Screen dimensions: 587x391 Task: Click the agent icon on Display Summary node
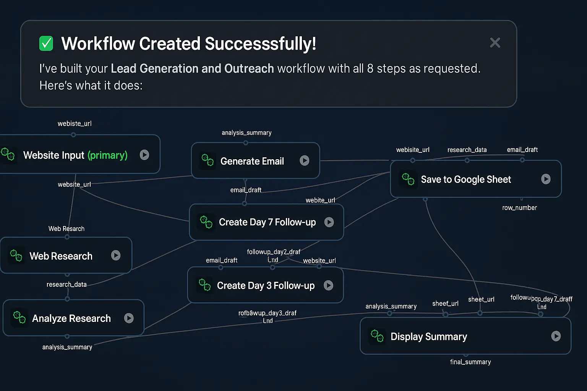[x=377, y=336]
